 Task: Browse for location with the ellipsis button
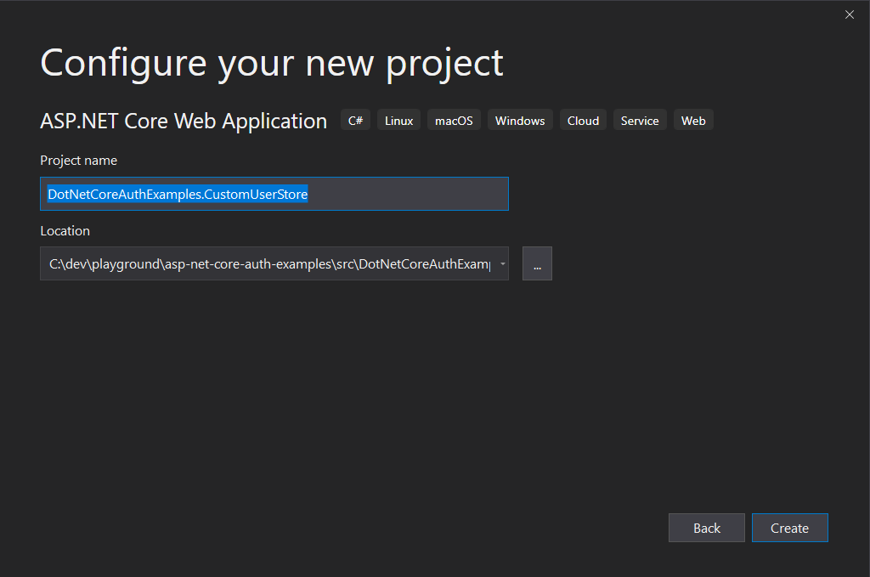pyautogui.click(x=537, y=263)
